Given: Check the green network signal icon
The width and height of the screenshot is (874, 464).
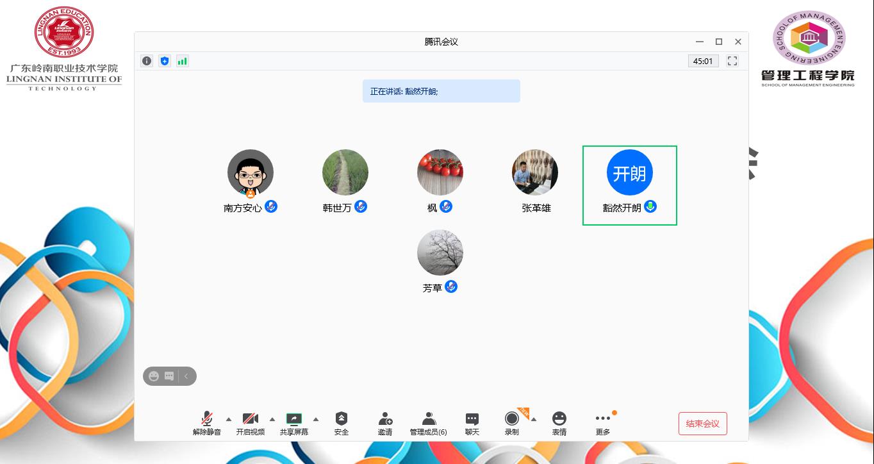Looking at the screenshot, I should coord(183,61).
